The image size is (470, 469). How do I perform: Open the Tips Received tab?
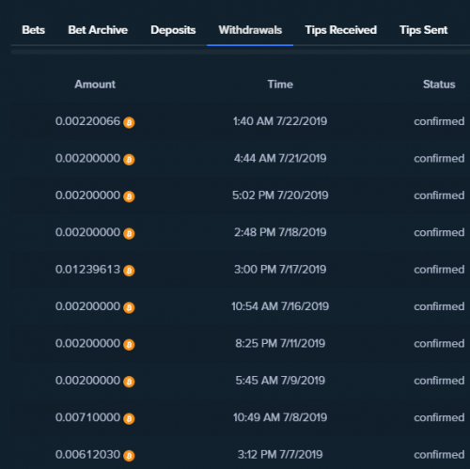340,30
